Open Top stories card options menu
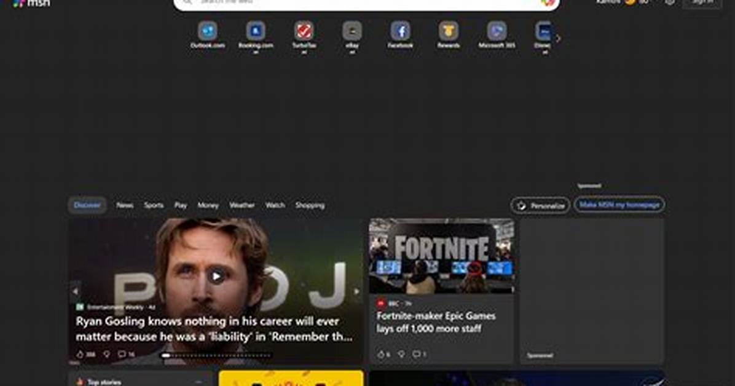 click(x=198, y=382)
